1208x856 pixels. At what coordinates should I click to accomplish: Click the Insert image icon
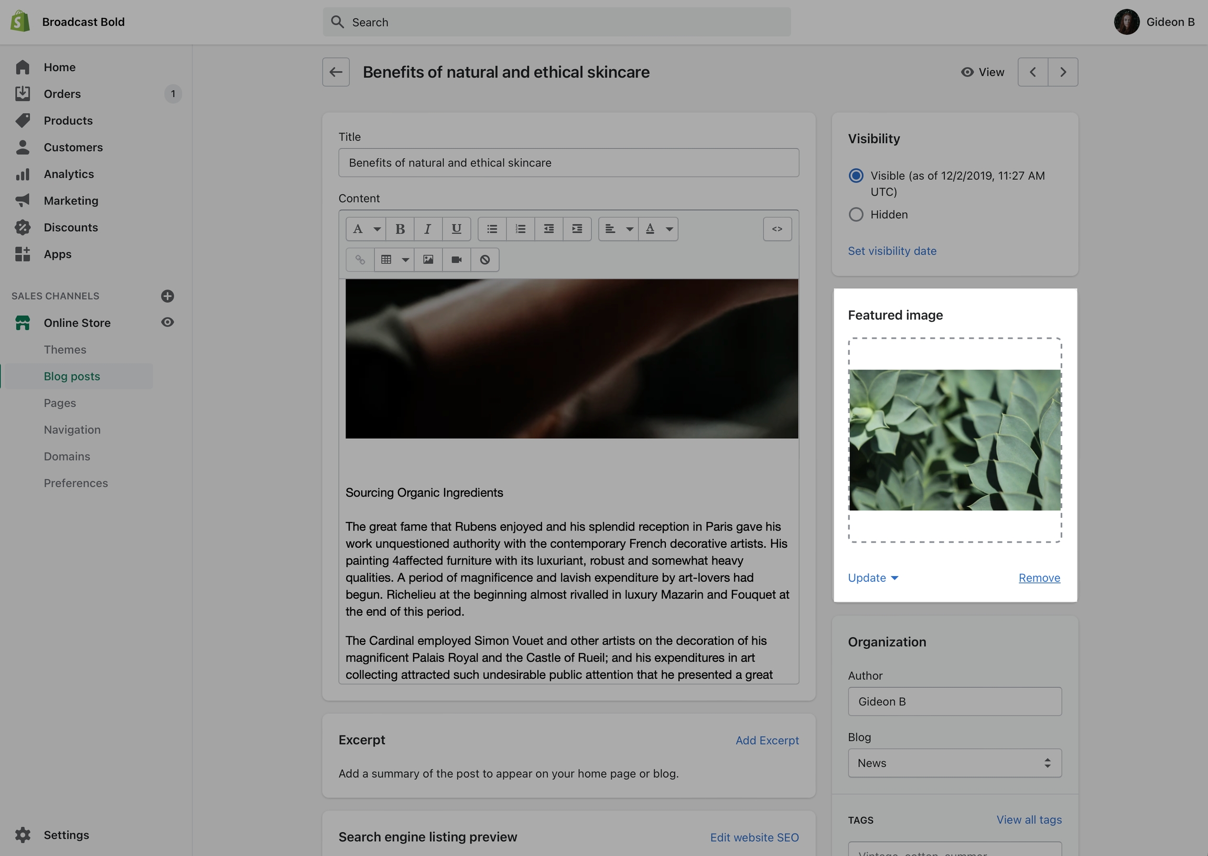(428, 259)
